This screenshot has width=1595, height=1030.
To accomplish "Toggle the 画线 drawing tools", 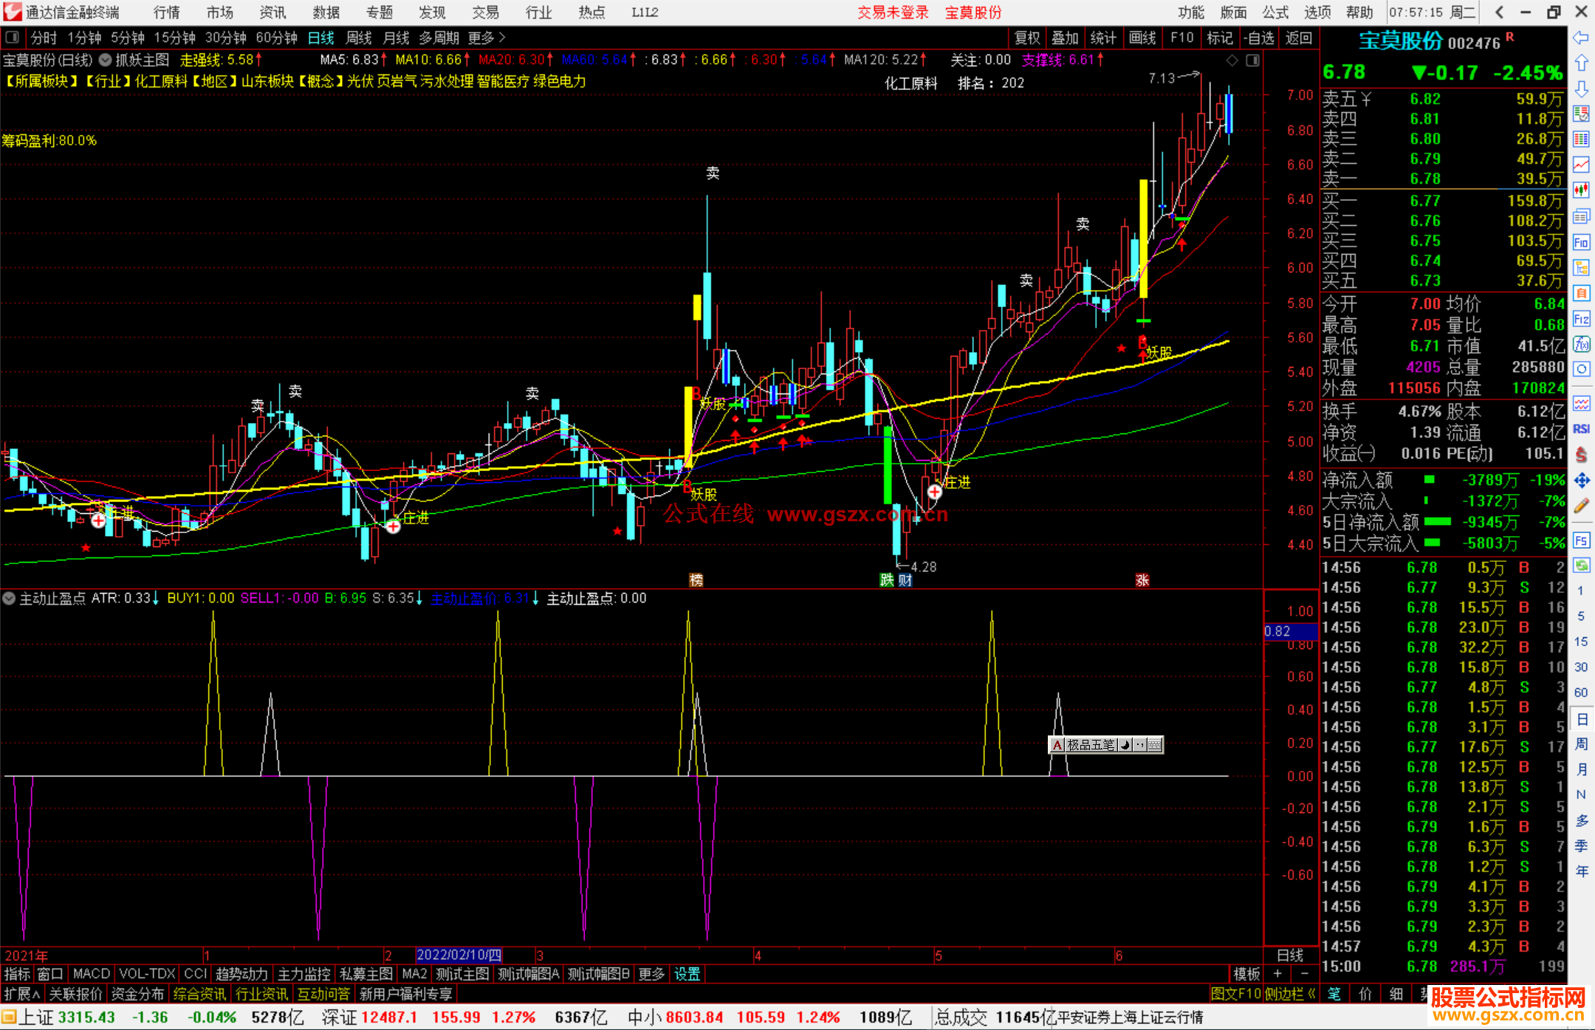I will [x=1142, y=38].
